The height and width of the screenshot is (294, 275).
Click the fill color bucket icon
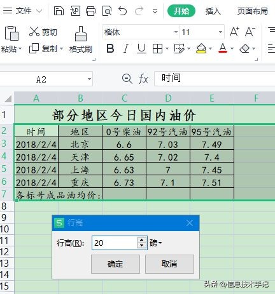point(201,49)
